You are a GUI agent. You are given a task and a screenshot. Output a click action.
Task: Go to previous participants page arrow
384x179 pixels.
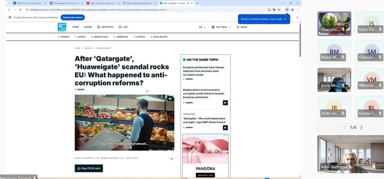point(345,128)
